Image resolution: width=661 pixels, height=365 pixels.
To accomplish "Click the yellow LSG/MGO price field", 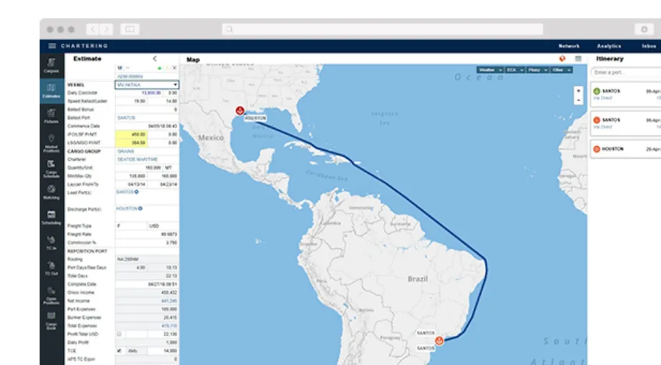I will (131, 143).
